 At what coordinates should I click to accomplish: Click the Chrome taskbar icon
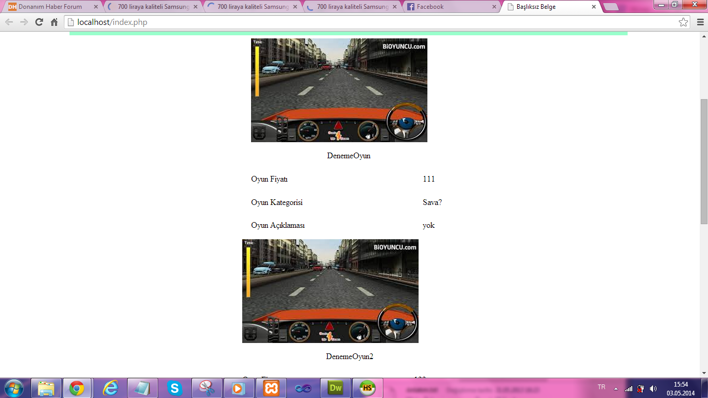[x=77, y=388]
